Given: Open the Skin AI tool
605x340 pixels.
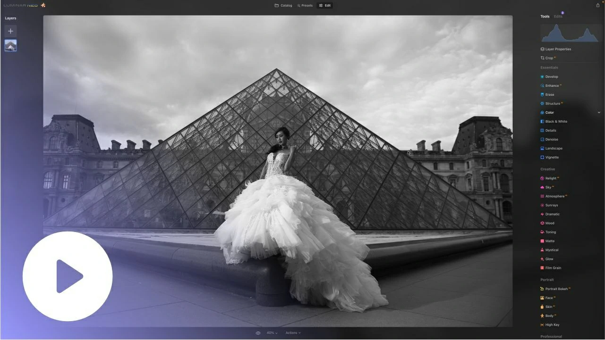Looking at the screenshot, I should click(x=548, y=307).
